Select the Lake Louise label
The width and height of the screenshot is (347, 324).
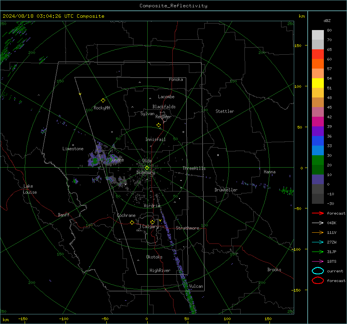30,189
